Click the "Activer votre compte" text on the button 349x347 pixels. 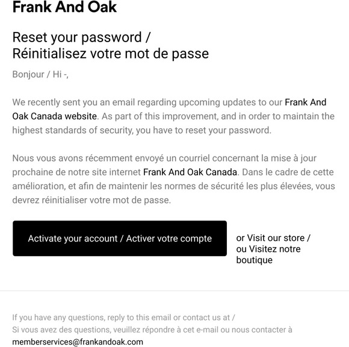click(169, 239)
